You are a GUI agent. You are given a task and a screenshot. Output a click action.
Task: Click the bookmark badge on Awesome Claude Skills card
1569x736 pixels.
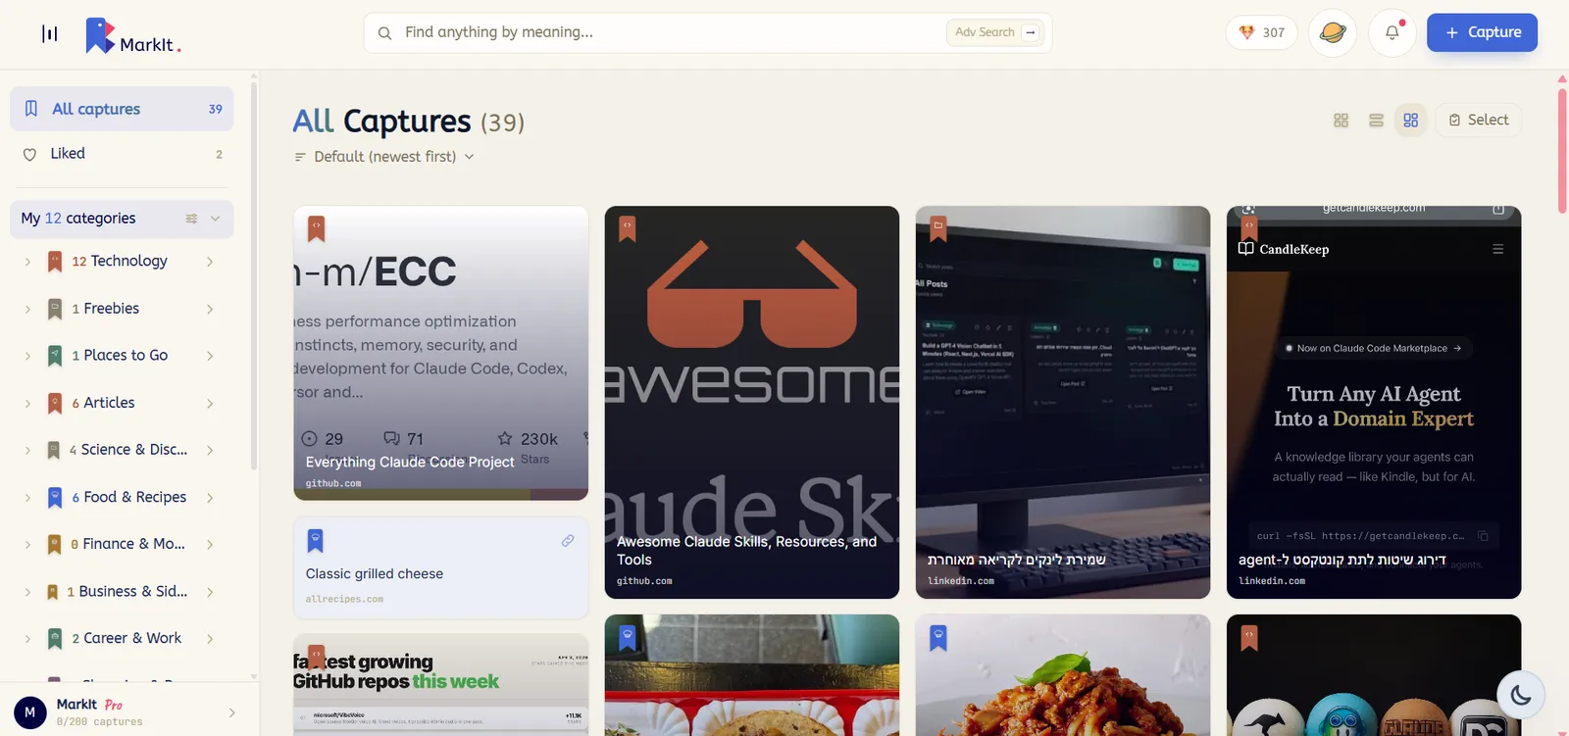[627, 228]
